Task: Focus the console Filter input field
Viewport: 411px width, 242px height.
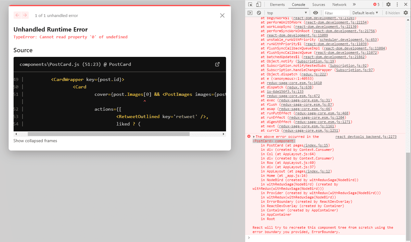Action: coord(337,13)
